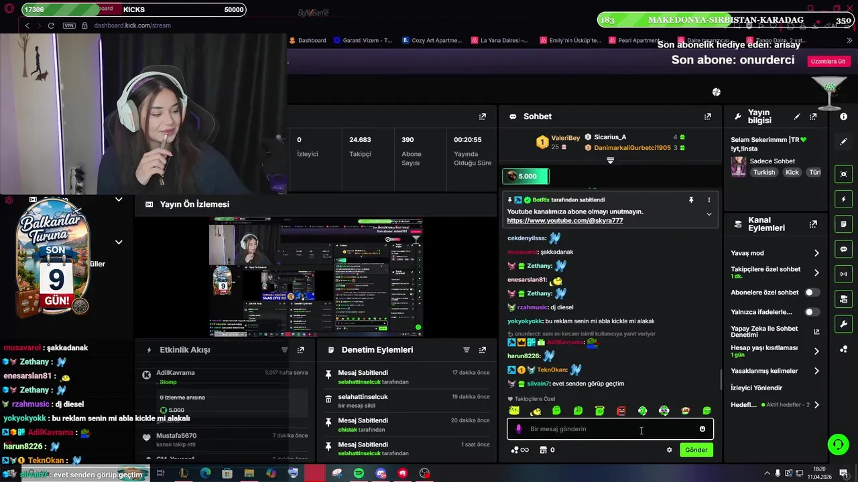Pop out the Kanal Eylemleri panel

tap(813, 224)
